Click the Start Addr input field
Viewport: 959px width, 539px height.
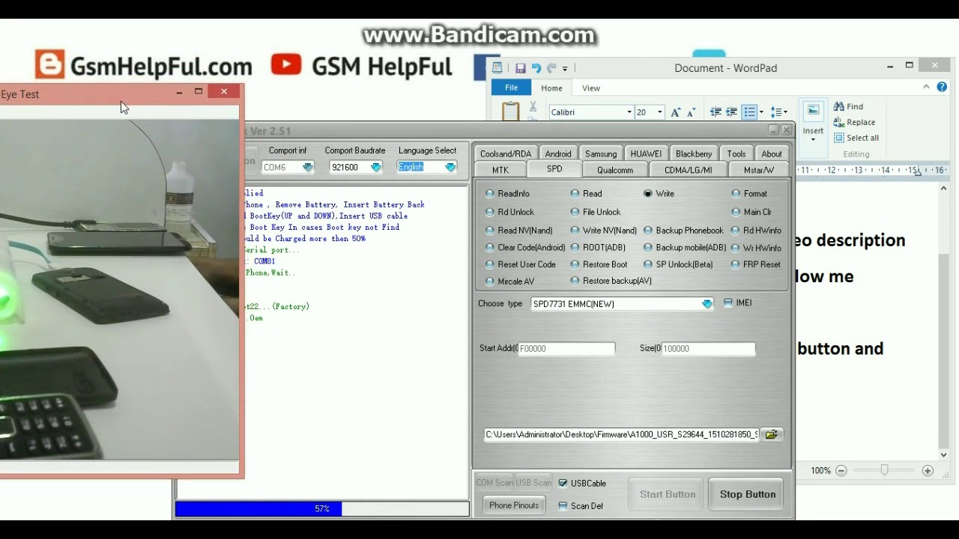click(x=566, y=349)
